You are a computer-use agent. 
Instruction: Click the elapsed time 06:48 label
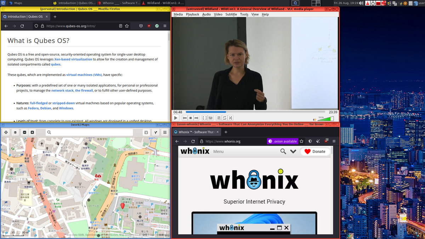178,112
